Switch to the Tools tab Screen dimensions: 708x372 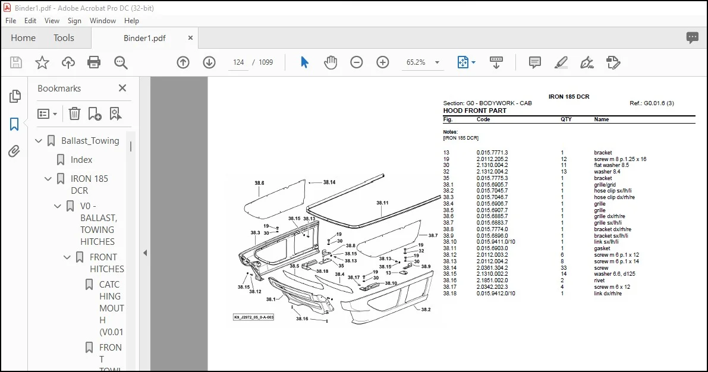click(64, 38)
